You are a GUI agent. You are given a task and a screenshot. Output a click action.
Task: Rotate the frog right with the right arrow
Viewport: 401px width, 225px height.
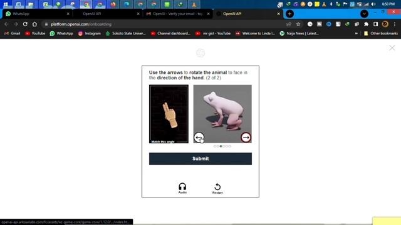[246, 137]
